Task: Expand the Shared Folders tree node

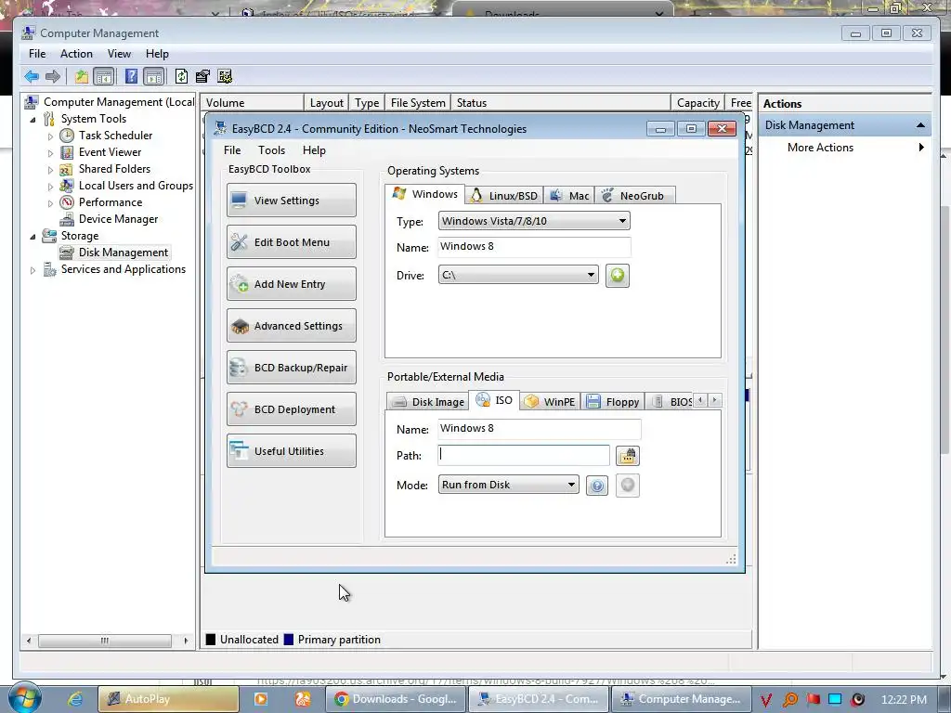Action: coord(50,170)
